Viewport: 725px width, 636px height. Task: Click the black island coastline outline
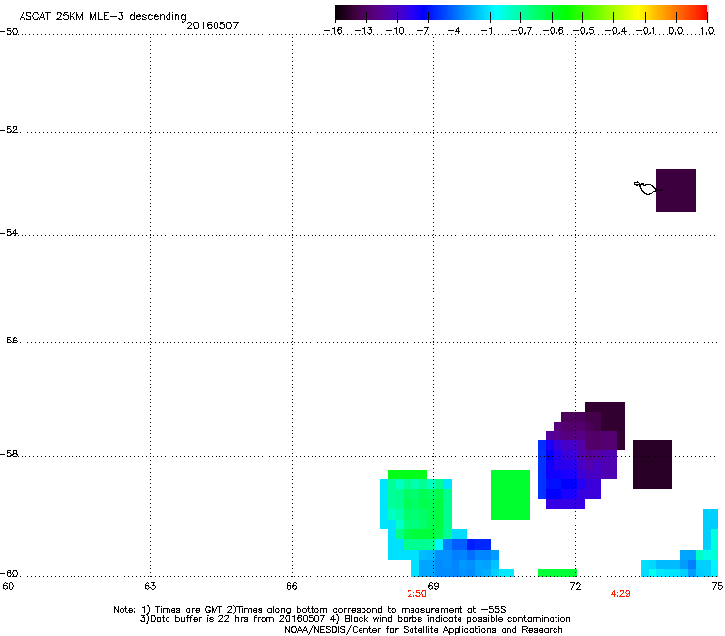coord(648,188)
